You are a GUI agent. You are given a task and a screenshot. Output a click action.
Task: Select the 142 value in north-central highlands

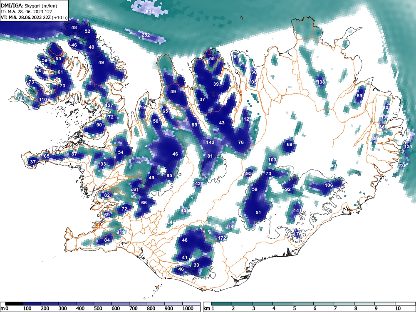pos(210,142)
